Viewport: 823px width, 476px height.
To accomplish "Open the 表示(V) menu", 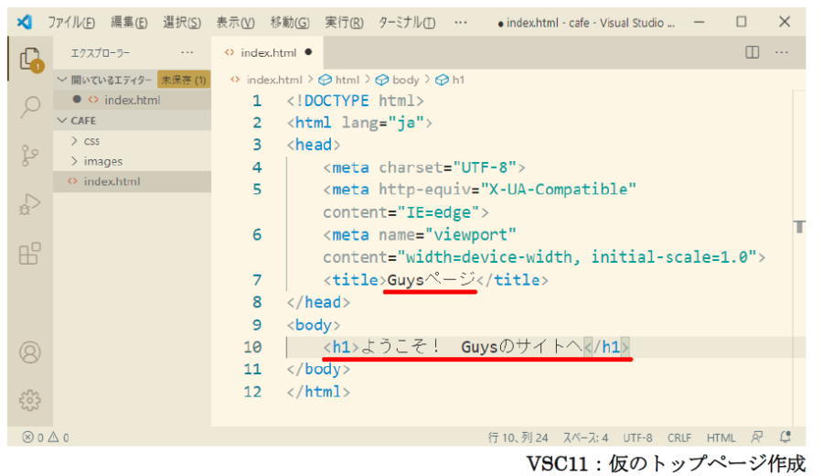I will point(236,23).
